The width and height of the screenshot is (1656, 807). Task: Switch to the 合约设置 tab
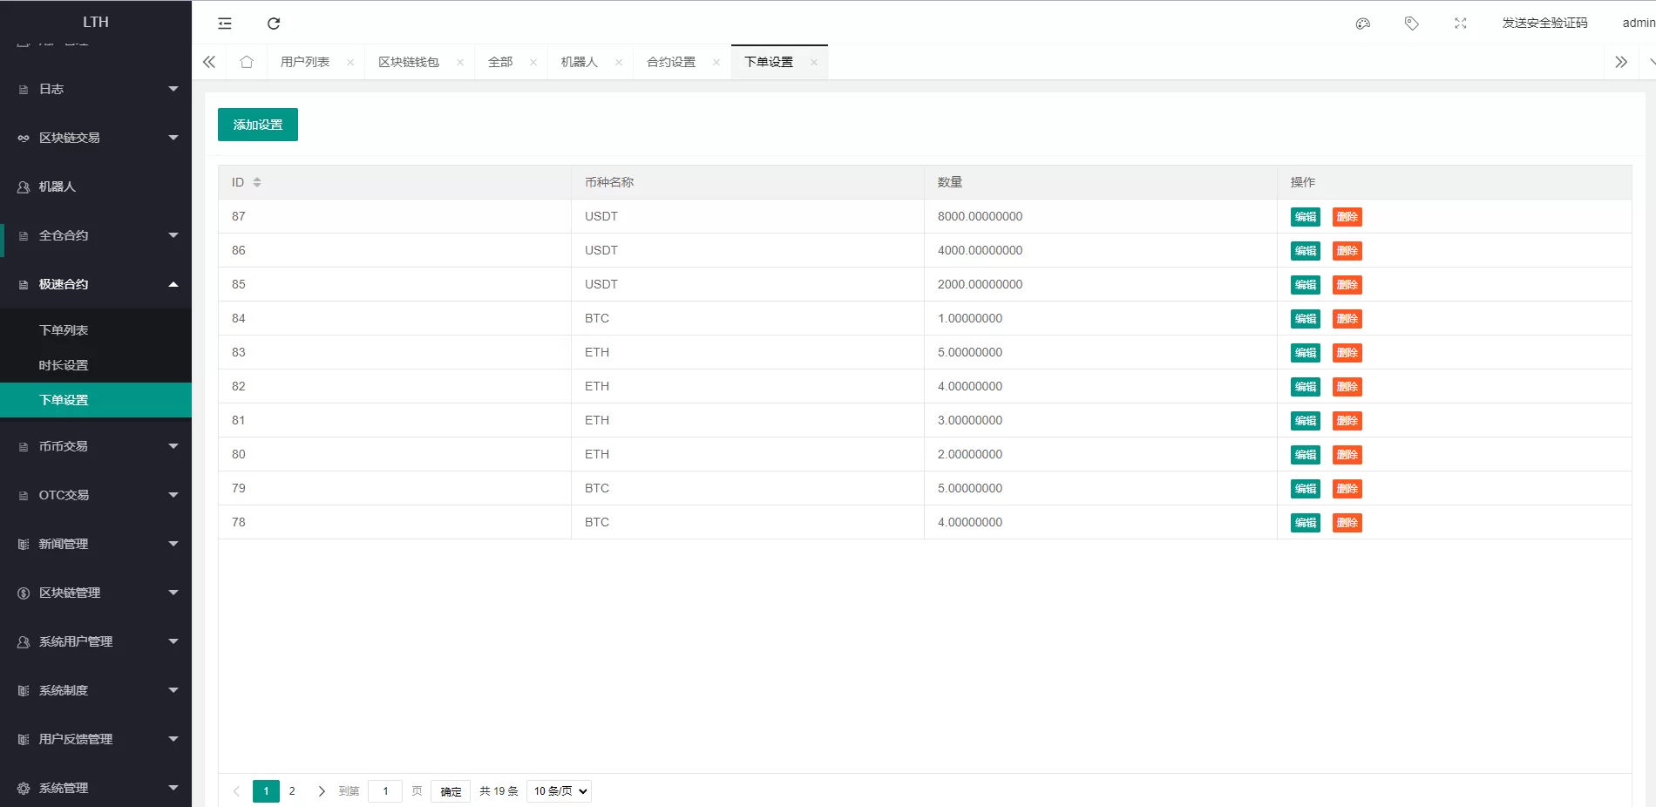[x=671, y=62]
